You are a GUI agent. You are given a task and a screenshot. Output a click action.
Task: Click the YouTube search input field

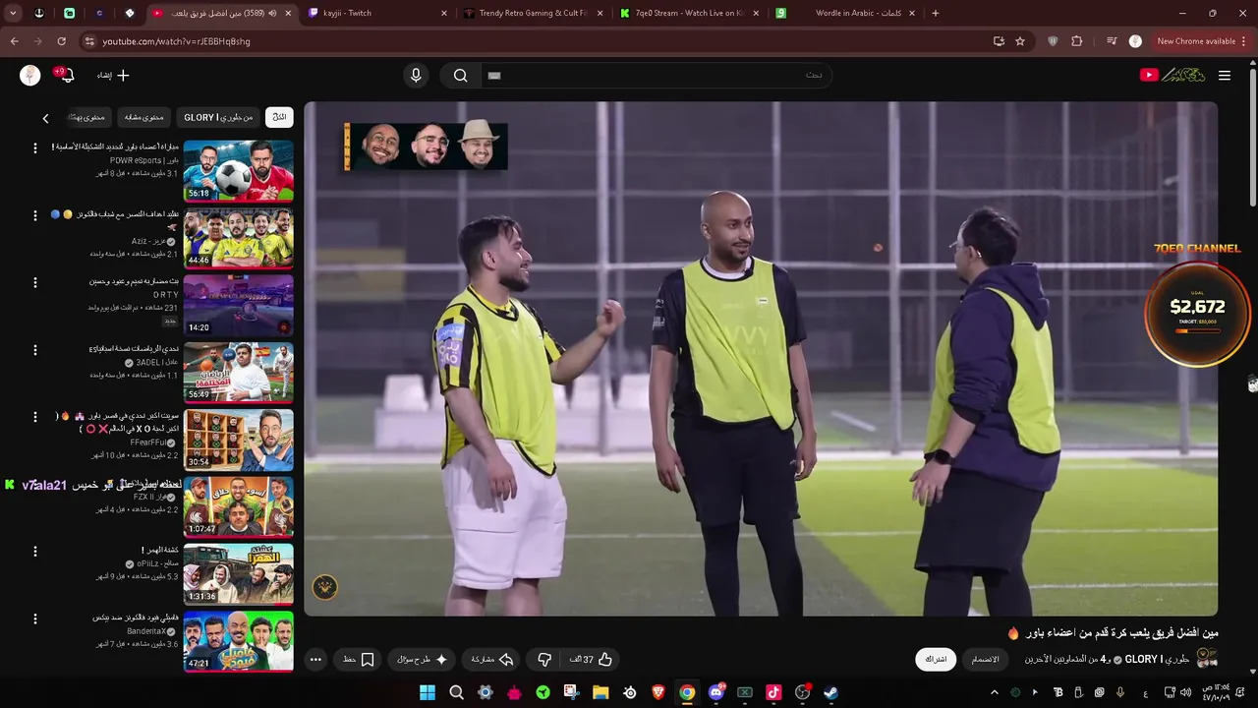657,76
